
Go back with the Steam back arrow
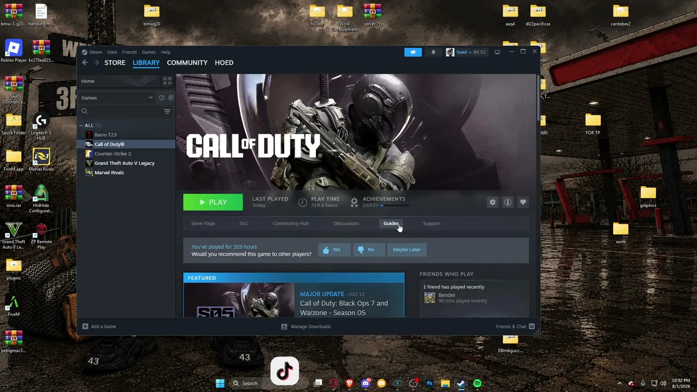pos(85,63)
